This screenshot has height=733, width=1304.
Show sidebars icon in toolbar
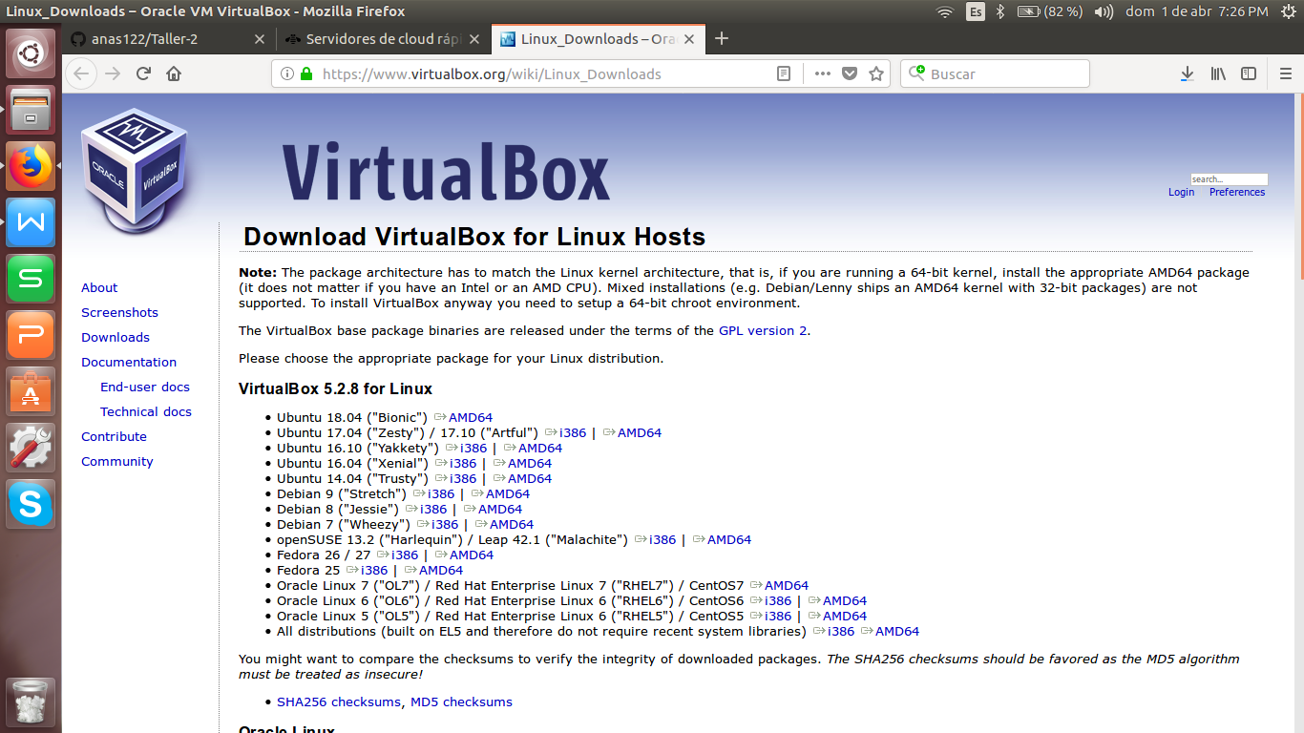pos(1249,73)
